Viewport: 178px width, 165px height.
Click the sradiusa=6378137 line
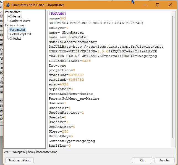(66, 75)
